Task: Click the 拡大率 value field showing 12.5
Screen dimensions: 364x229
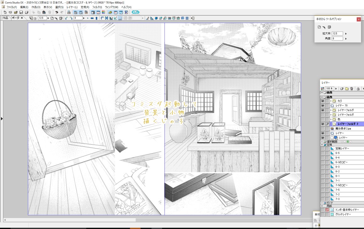Action: [x=338, y=34]
